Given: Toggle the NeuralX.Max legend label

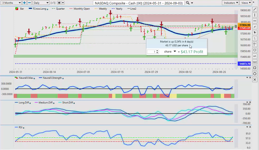Looking at the screenshot, I should 26,78.
